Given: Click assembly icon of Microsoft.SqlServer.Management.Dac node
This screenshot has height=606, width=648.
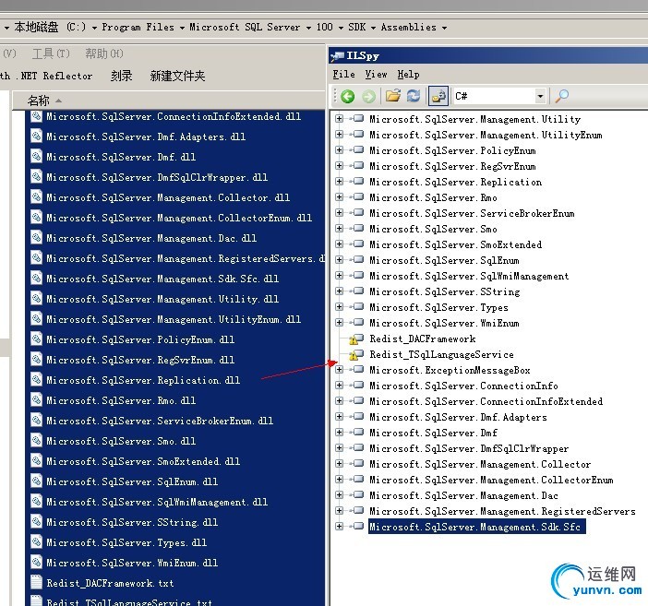Looking at the screenshot, I should pyautogui.click(x=358, y=495).
